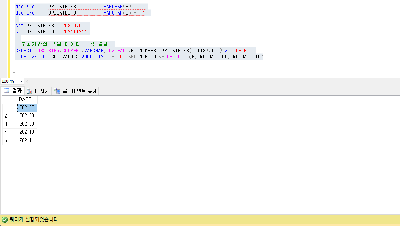Click the green success checkmark in status bar
The height and width of the screenshot is (226, 400).
4,220
